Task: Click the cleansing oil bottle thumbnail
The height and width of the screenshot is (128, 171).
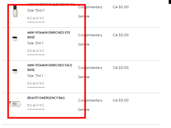Action: tap(15, 12)
